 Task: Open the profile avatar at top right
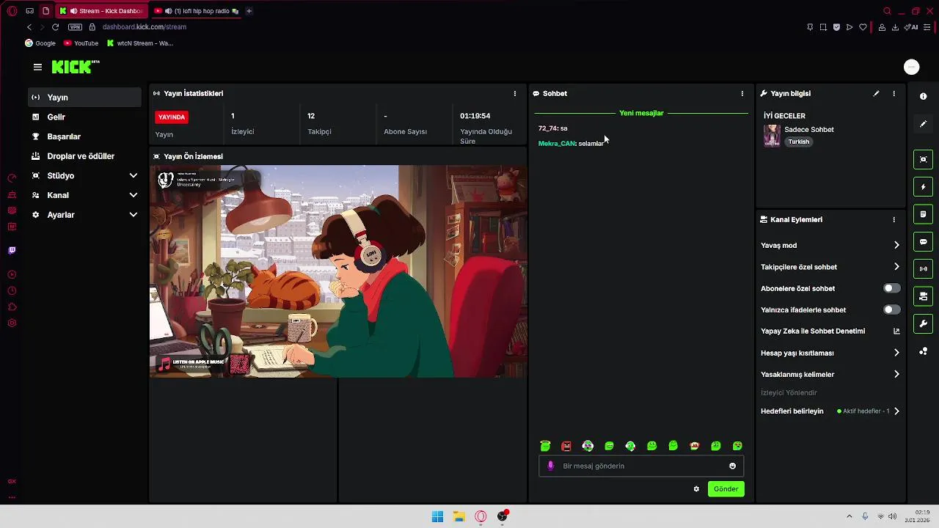pyautogui.click(x=911, y=67)
